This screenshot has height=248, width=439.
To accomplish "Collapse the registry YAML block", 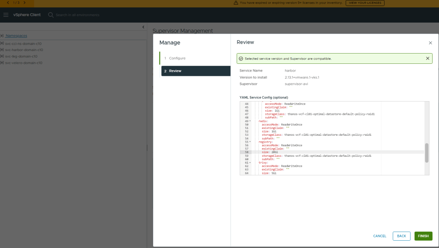I will 250,142.
